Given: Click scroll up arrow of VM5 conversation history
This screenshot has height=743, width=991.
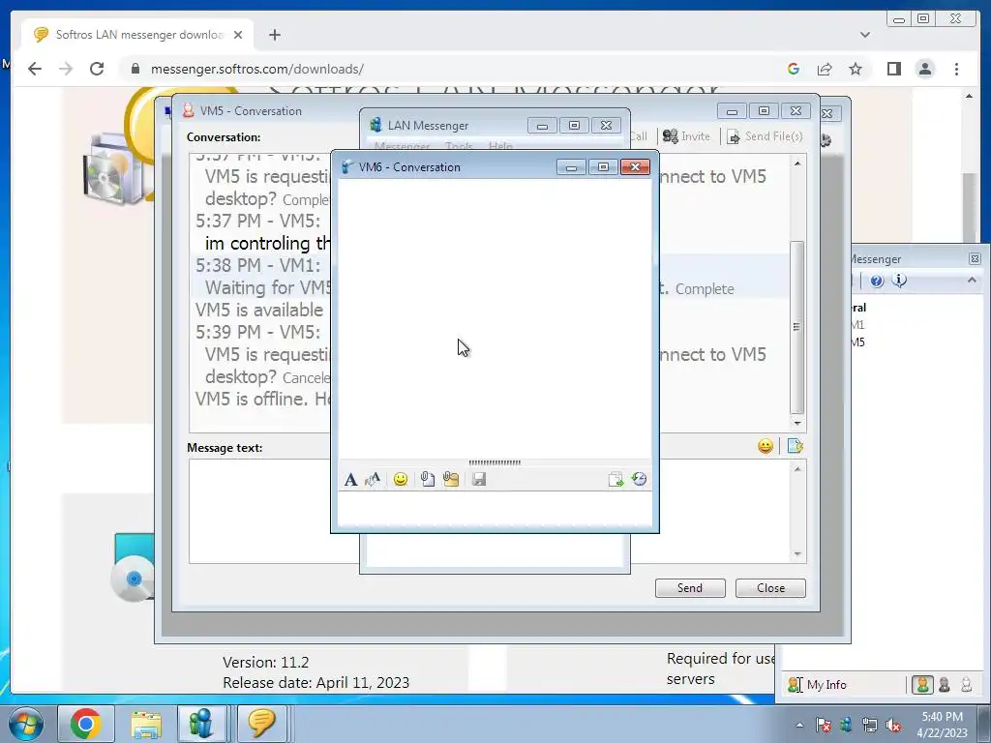Looking at the screenshot, I should click(797, 163).
